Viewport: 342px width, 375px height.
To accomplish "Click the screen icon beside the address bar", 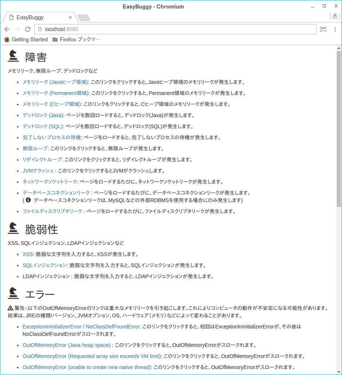I will (x=323, y=29).
